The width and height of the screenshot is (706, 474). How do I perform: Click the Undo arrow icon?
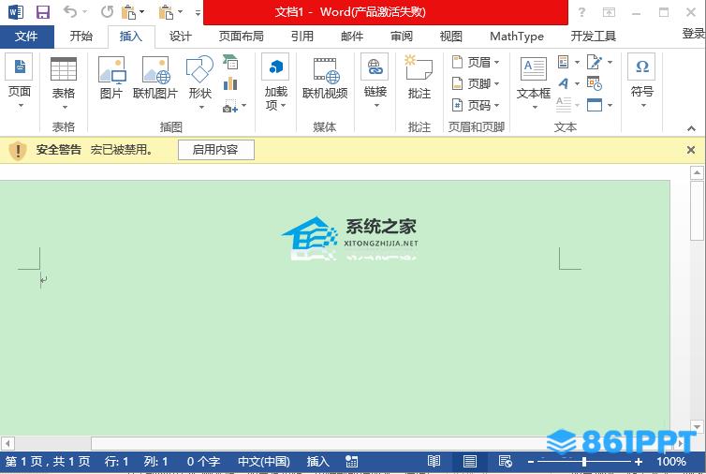[x=70, y=11]
